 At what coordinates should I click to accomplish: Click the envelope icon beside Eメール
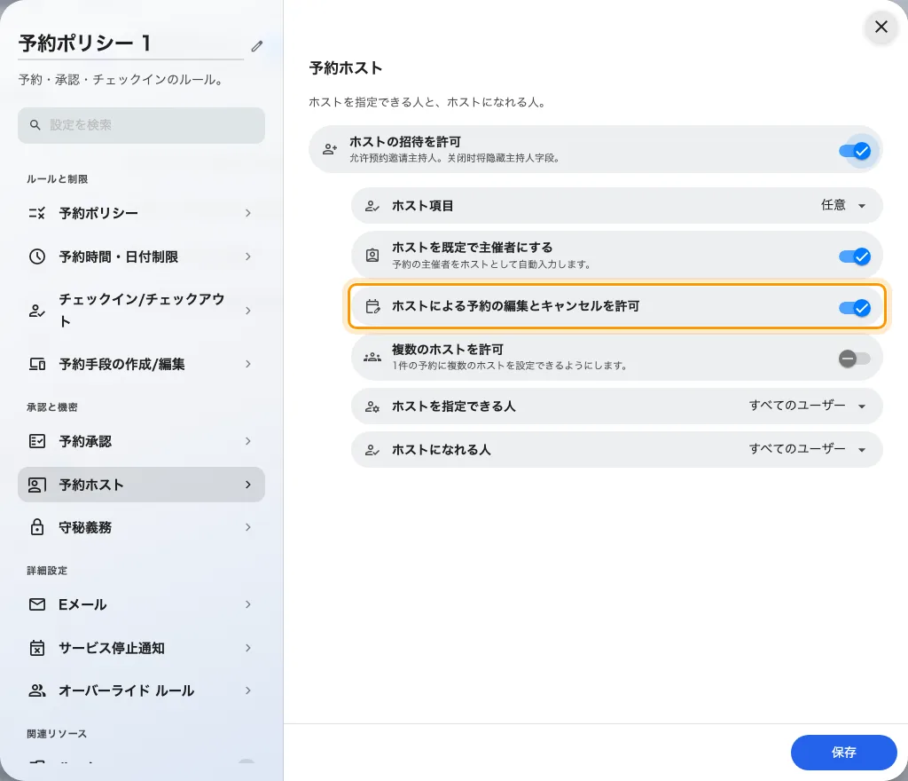pyautogui.click(x=37, y=604)
